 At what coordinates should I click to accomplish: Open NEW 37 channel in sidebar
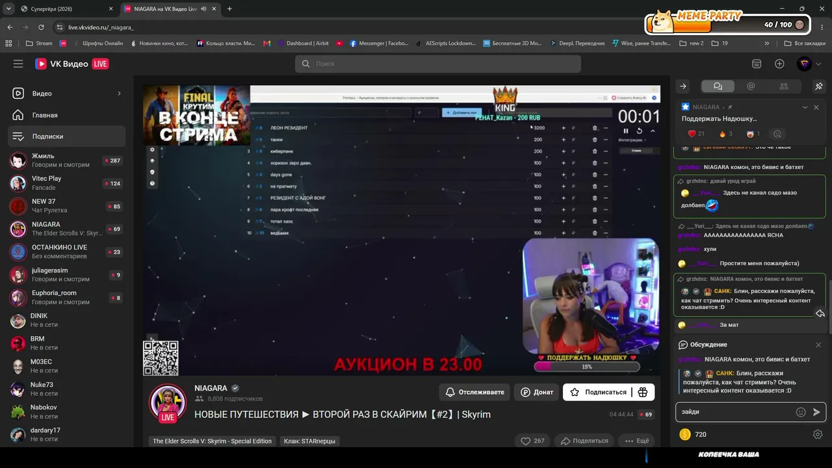[67, 205]
